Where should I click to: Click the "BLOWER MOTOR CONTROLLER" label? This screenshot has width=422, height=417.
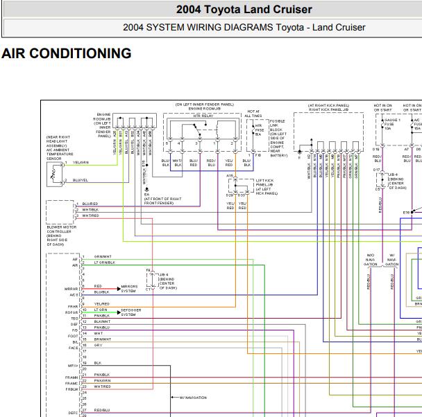[61, 229]
